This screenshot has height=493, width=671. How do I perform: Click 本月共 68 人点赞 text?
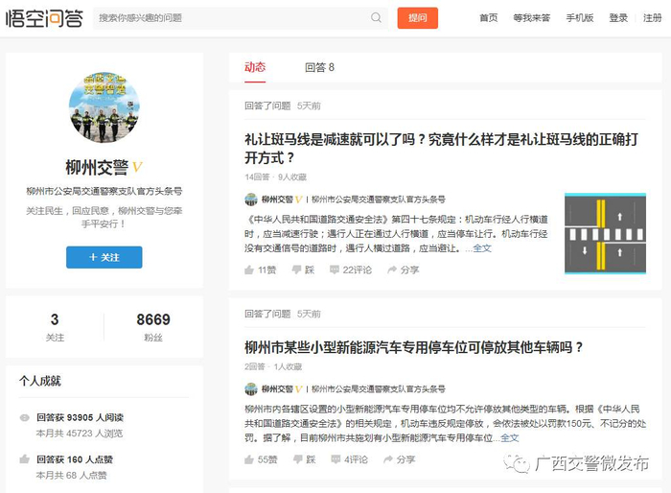[x=71, y=476]
